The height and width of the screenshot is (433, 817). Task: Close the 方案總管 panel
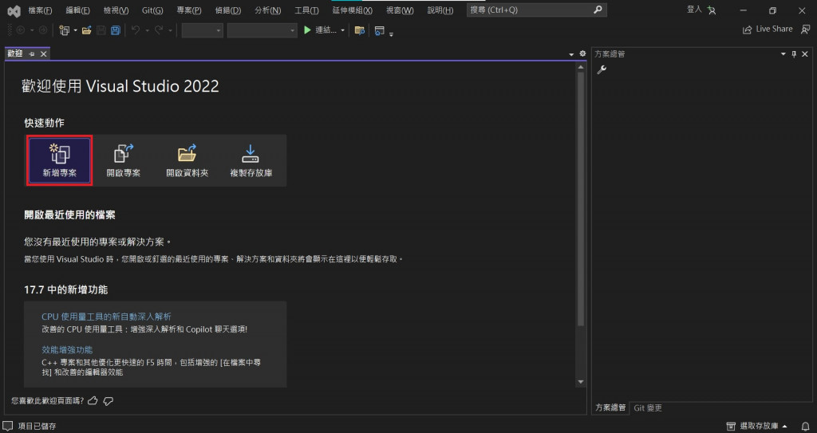pos(805,54)
